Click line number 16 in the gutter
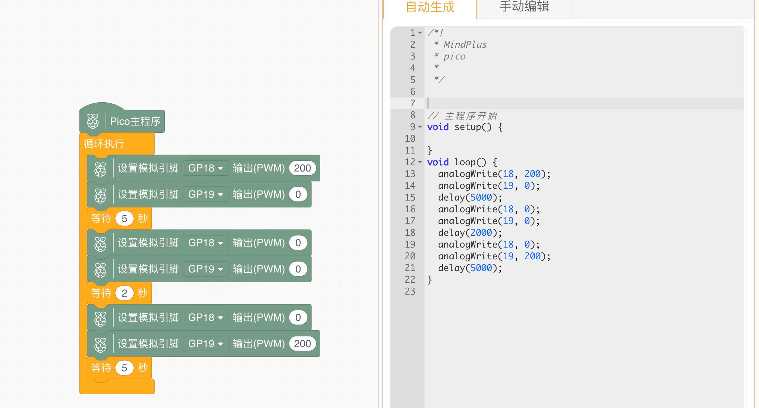The height and width of the screenshot is (408, 759). point(410,209)
